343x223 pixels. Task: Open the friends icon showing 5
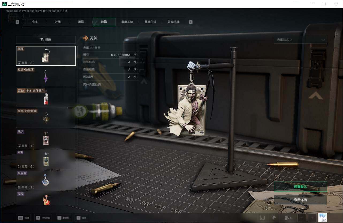[288, 218]
